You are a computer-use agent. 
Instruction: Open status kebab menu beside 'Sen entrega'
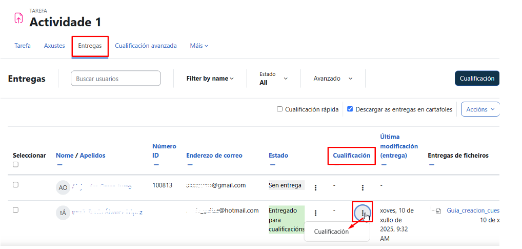[x=315, y=188]
